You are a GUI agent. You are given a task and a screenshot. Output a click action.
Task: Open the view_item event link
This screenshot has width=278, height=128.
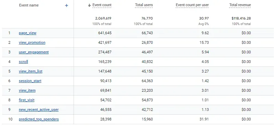tap(27, 90)
